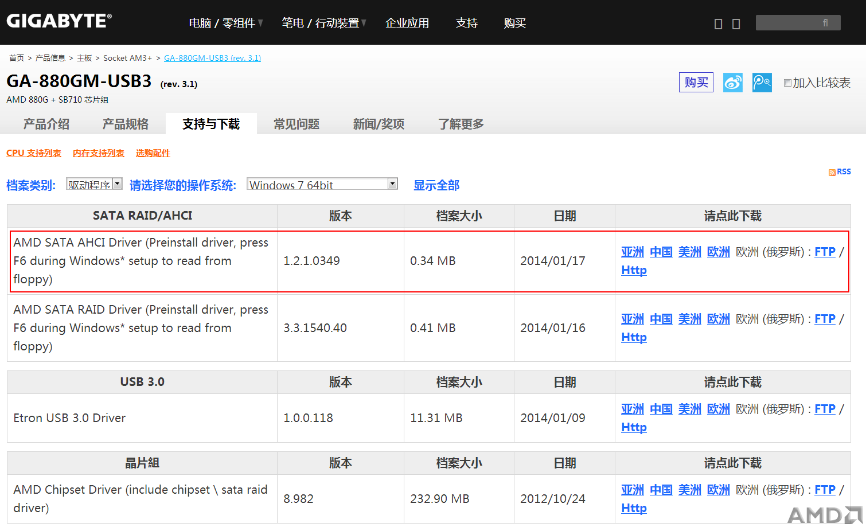Screen dimensions: 866x527
Task: Click the 购买 button near product title
Action: 696,83
